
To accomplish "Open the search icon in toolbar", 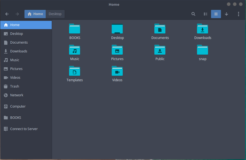I will pos(193,14).
